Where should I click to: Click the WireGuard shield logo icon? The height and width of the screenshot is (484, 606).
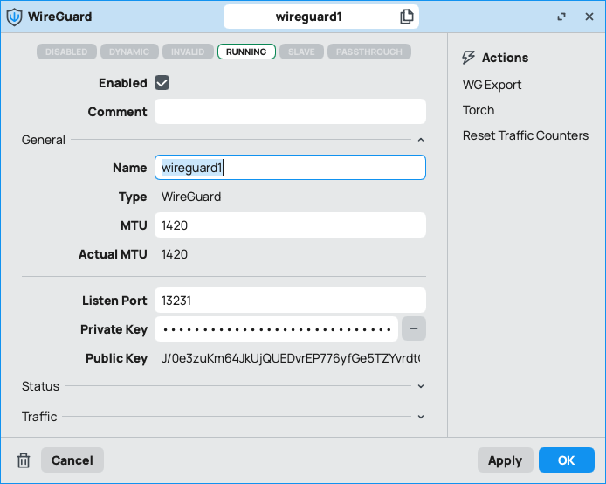(14, 17)
